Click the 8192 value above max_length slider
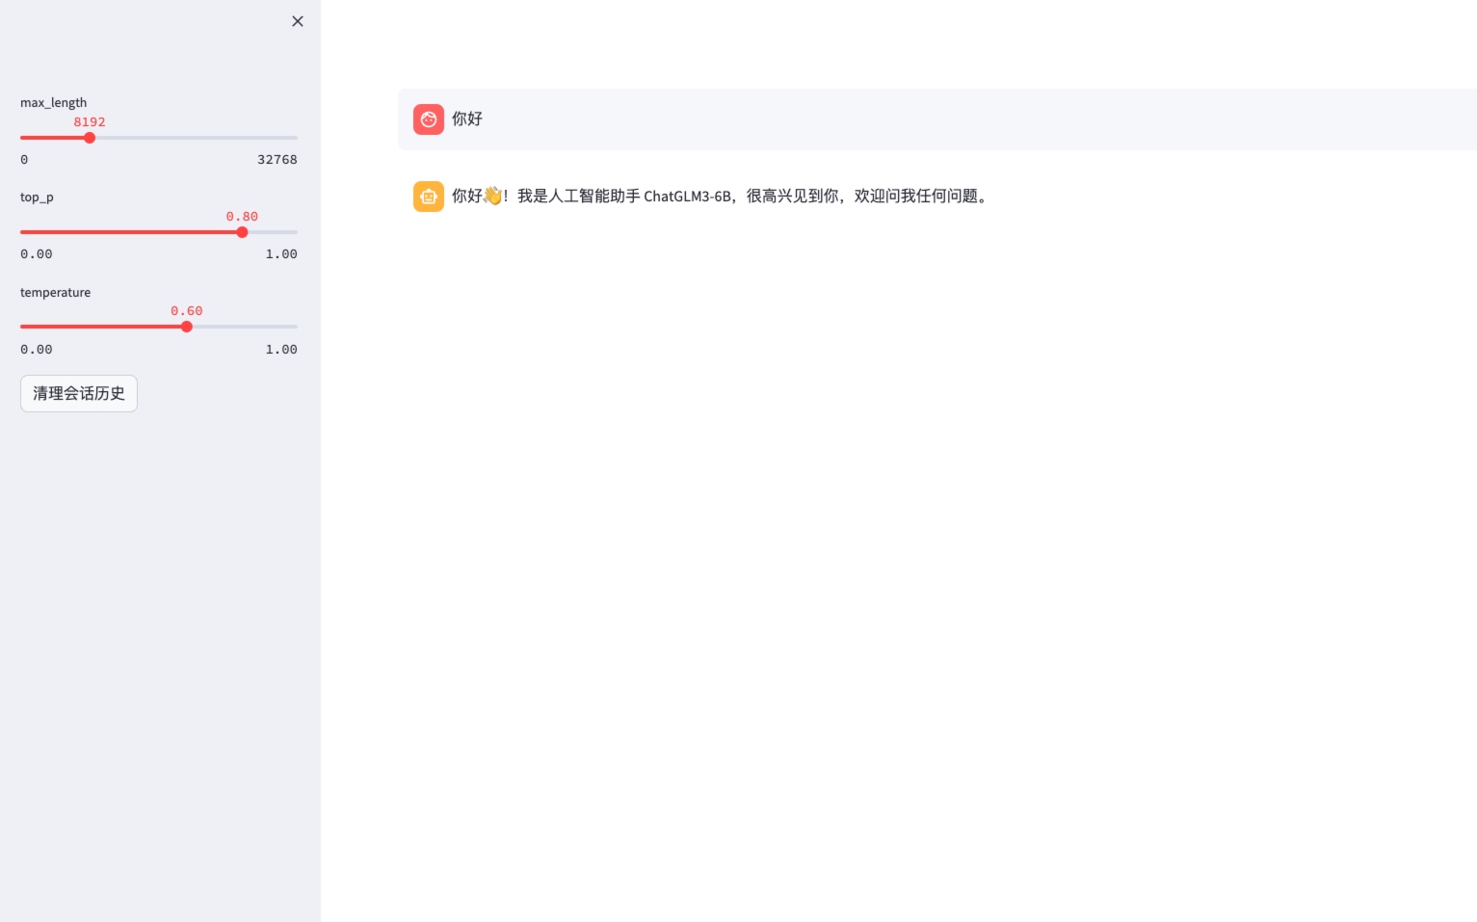The height and width of the screenshot is (922, 1477). (90, 122)
